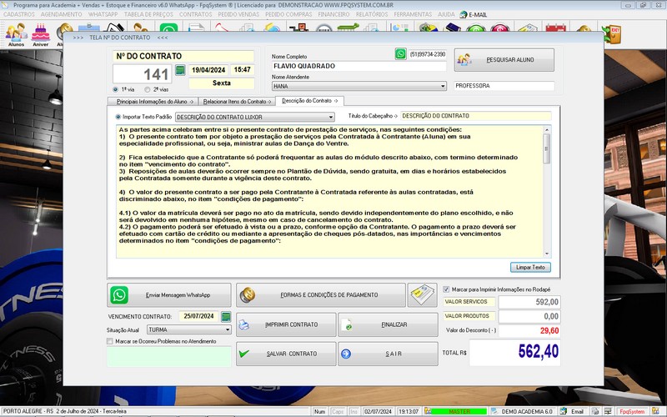
Task: Open the FERRAMENTAS menu
Action: click(413, 14)
